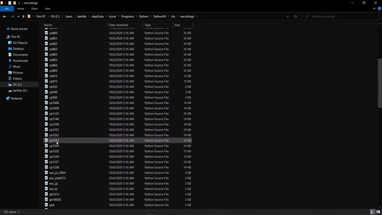The width and height of the screenshot is (382, 215).
Task: Click karthik in address breadcrumb
Action: [x=82, y=17]
